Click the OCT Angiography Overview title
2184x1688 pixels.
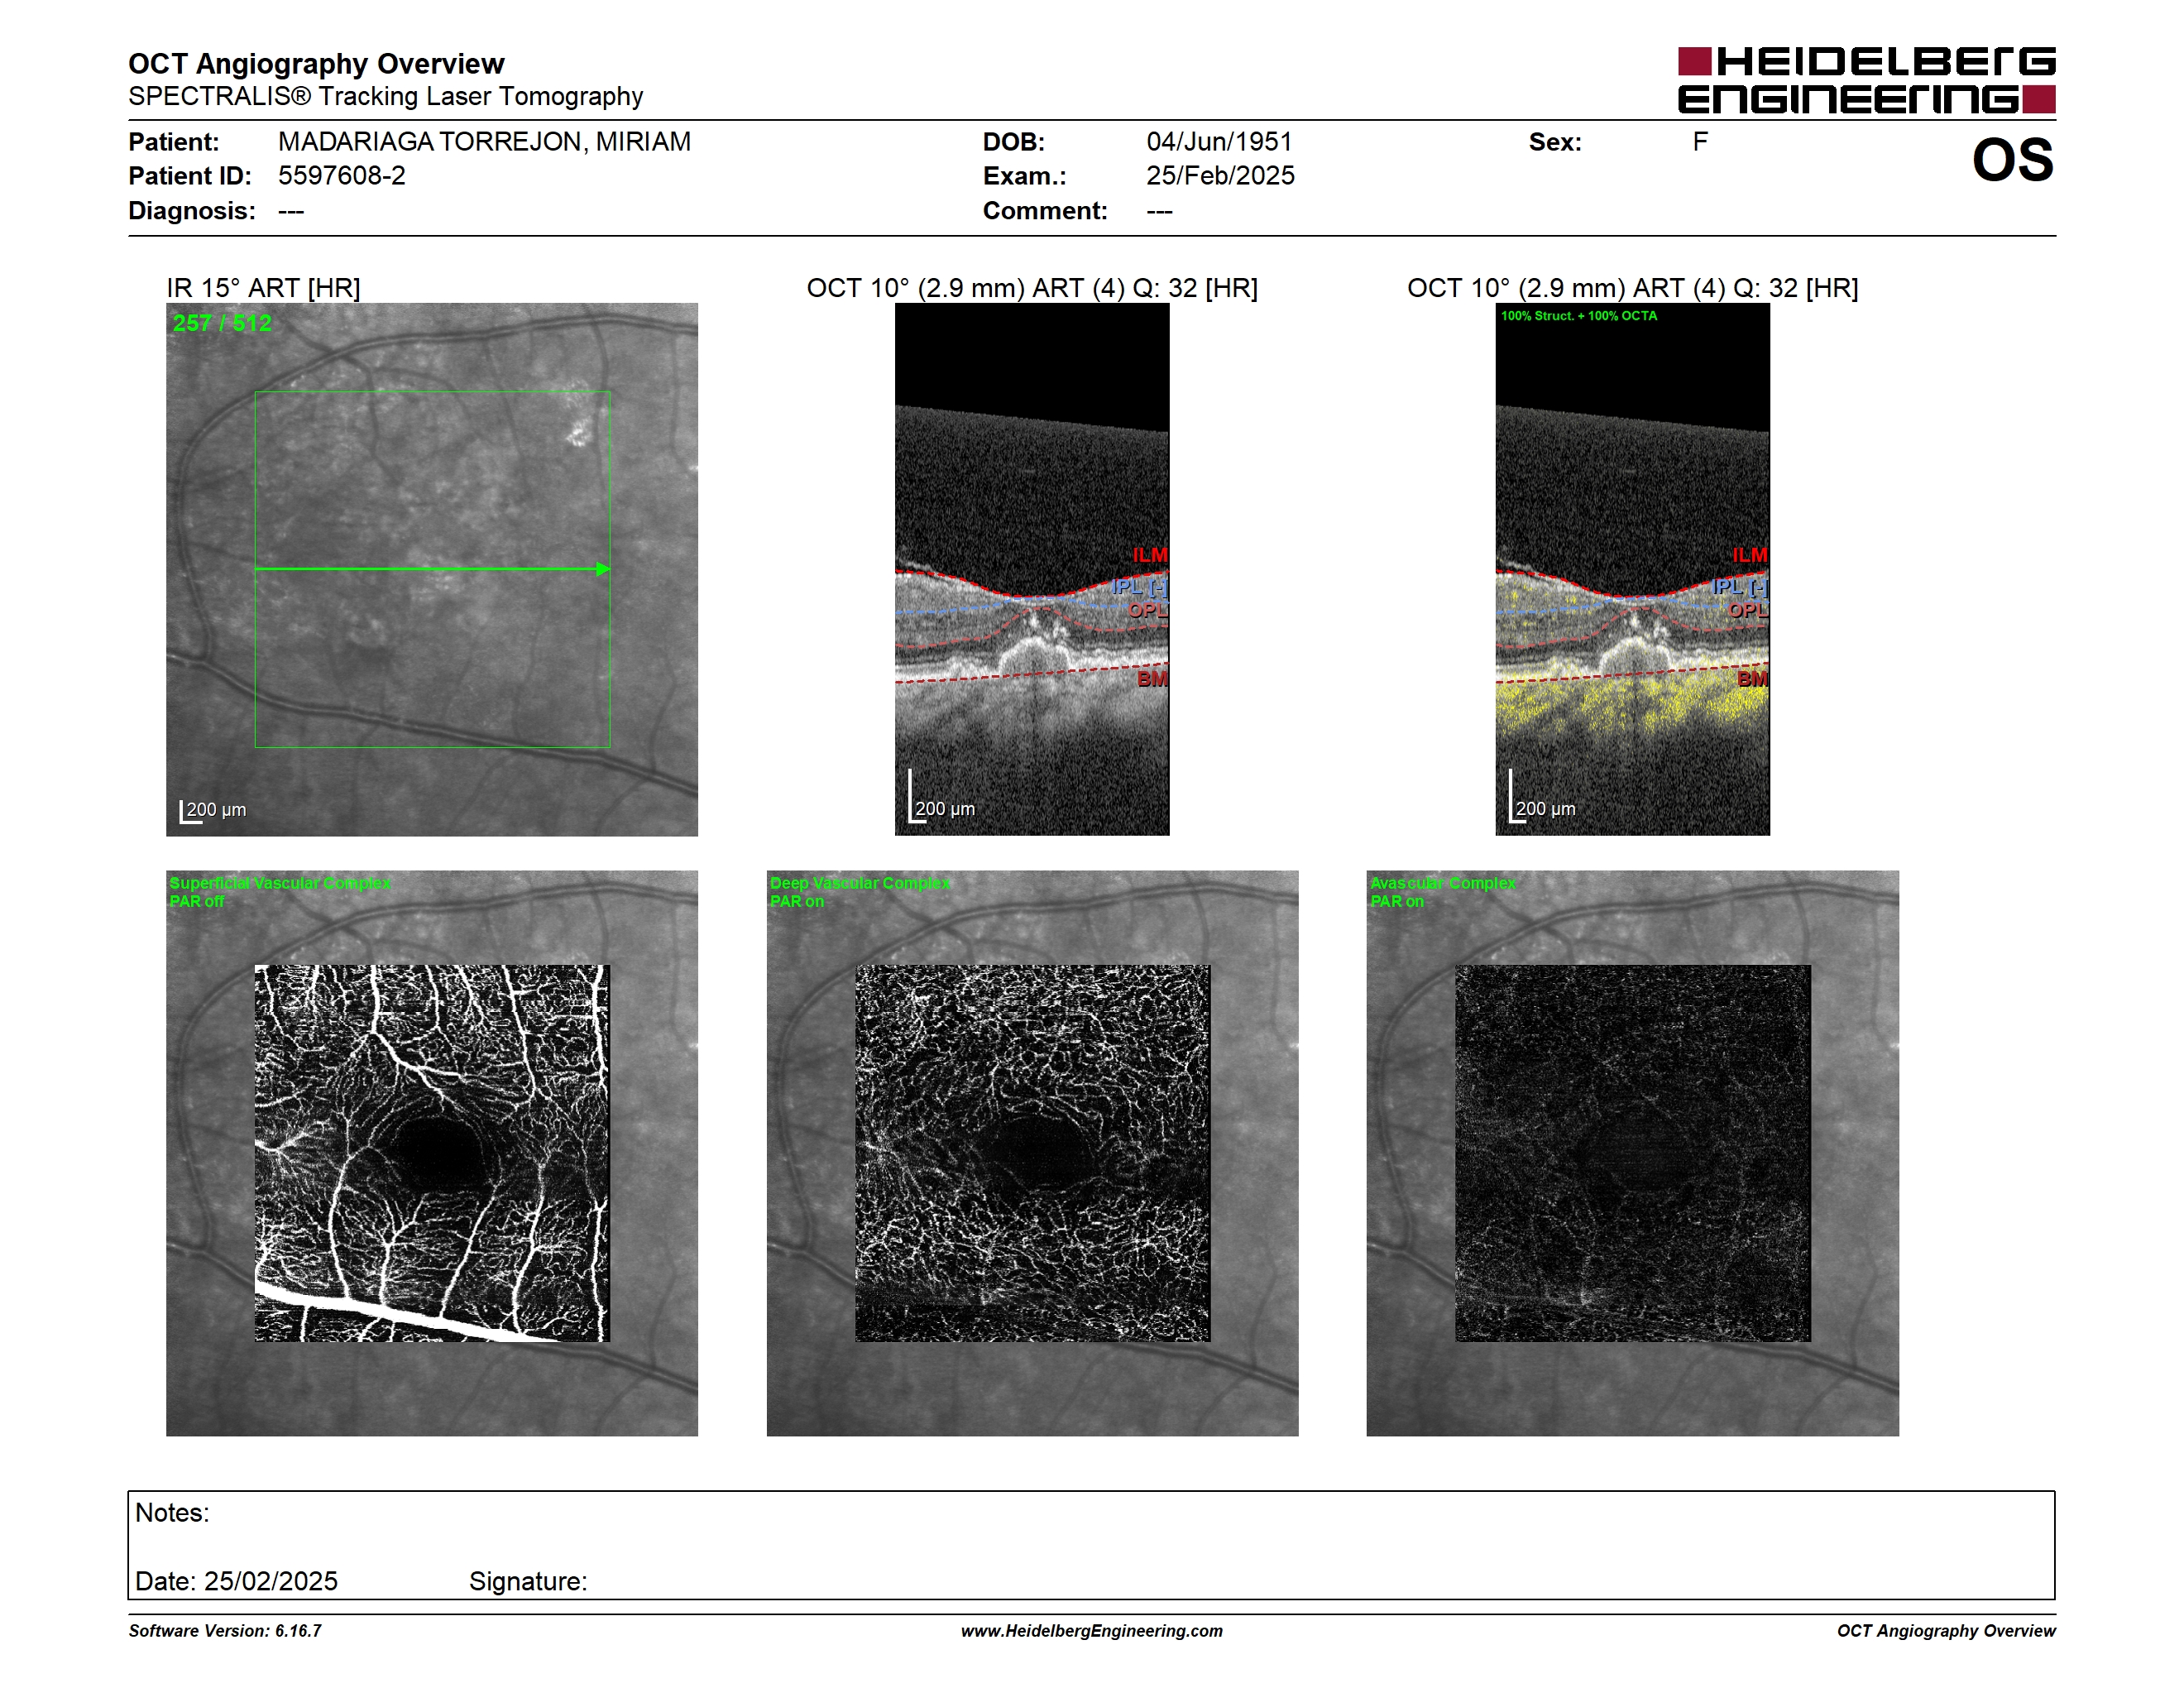[x=316, y=64]
